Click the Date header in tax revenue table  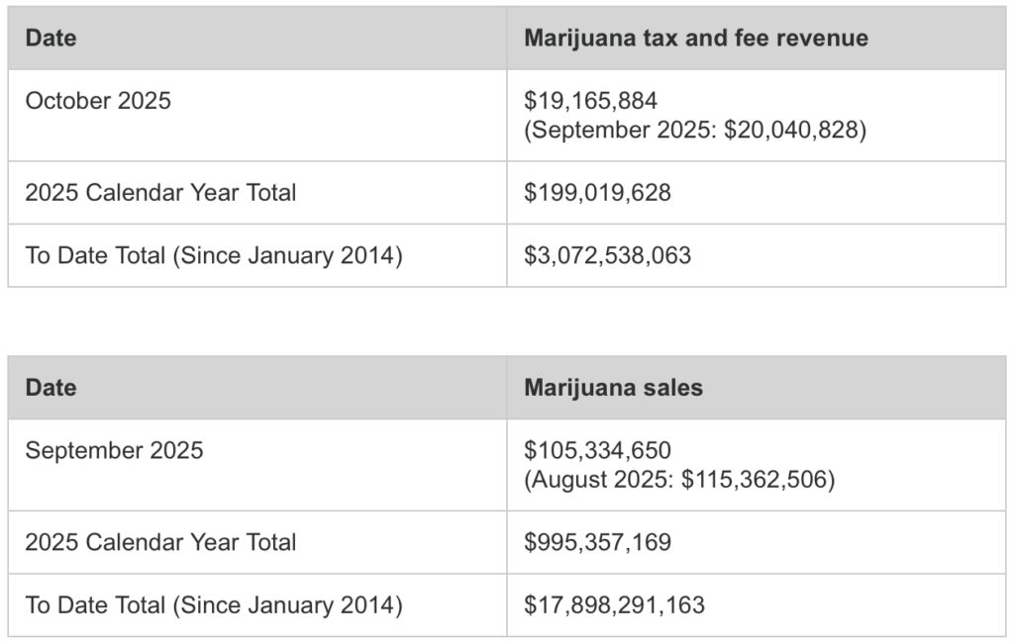pos(51,39)
